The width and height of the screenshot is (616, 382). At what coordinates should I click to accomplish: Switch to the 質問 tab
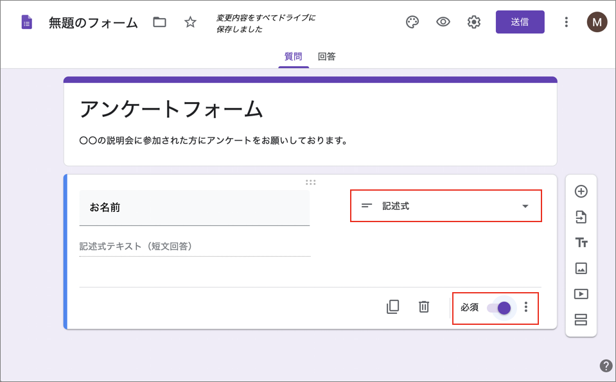294,56
